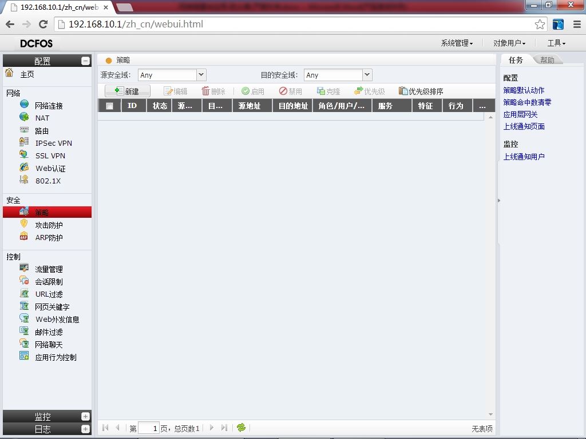Image resolution: width=586 pixels, height=439 pixels.
Task: Open the 会话限制 icon
Action: (24, 280)
